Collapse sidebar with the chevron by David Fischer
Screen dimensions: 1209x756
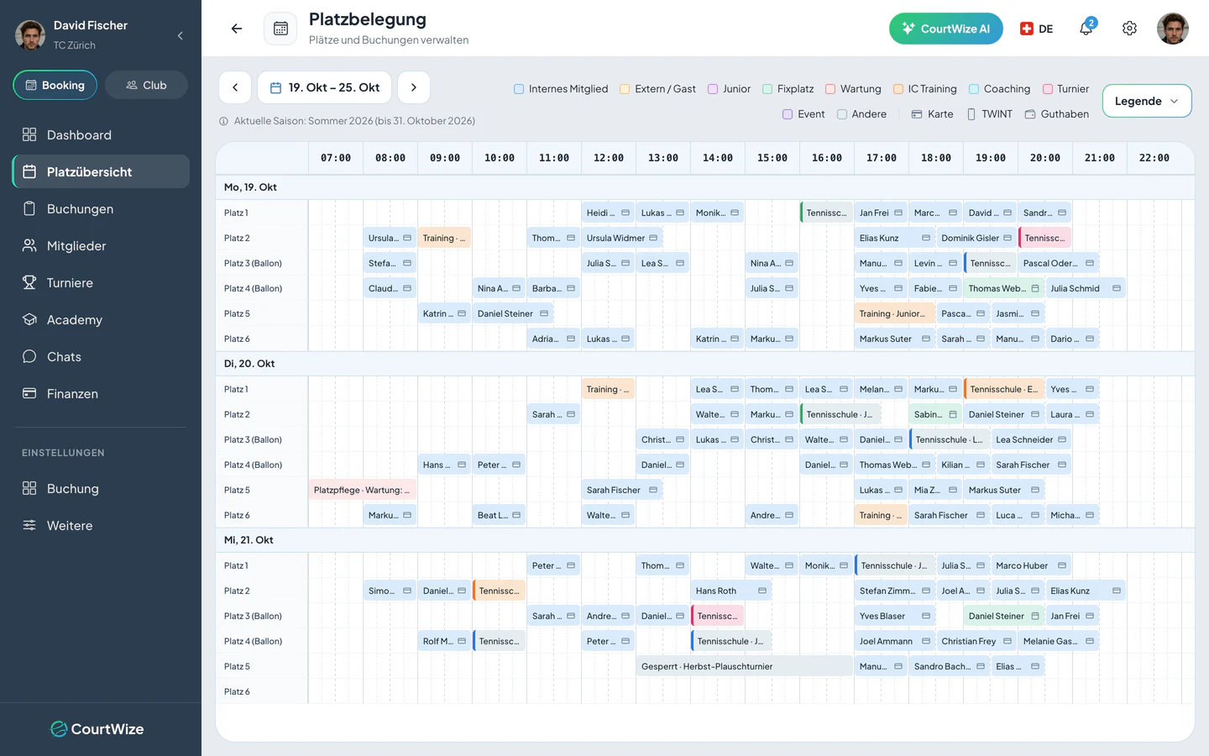180,35
